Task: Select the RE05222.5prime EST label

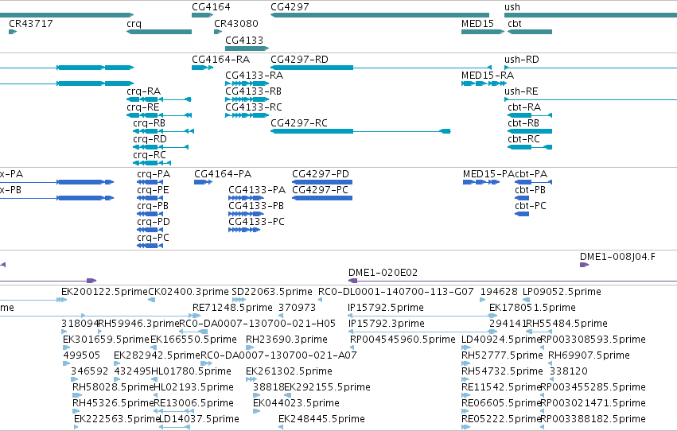Action: click(501, 420)
